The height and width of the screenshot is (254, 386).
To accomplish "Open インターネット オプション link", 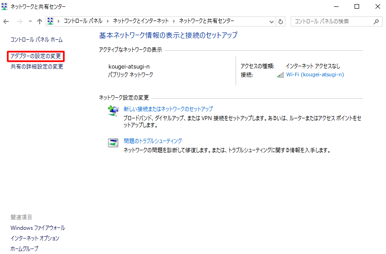I will [x=35, y=238].
